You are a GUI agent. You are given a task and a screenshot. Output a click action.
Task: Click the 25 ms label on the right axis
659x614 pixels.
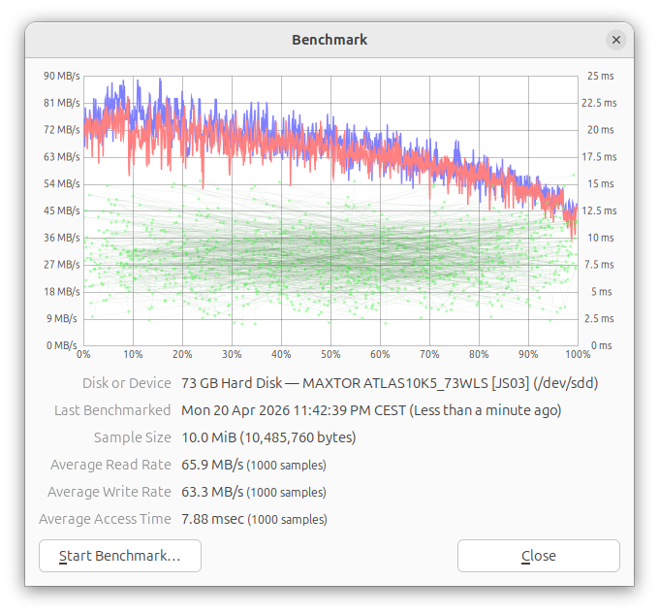pyautogui.click(x=601, y=76)
